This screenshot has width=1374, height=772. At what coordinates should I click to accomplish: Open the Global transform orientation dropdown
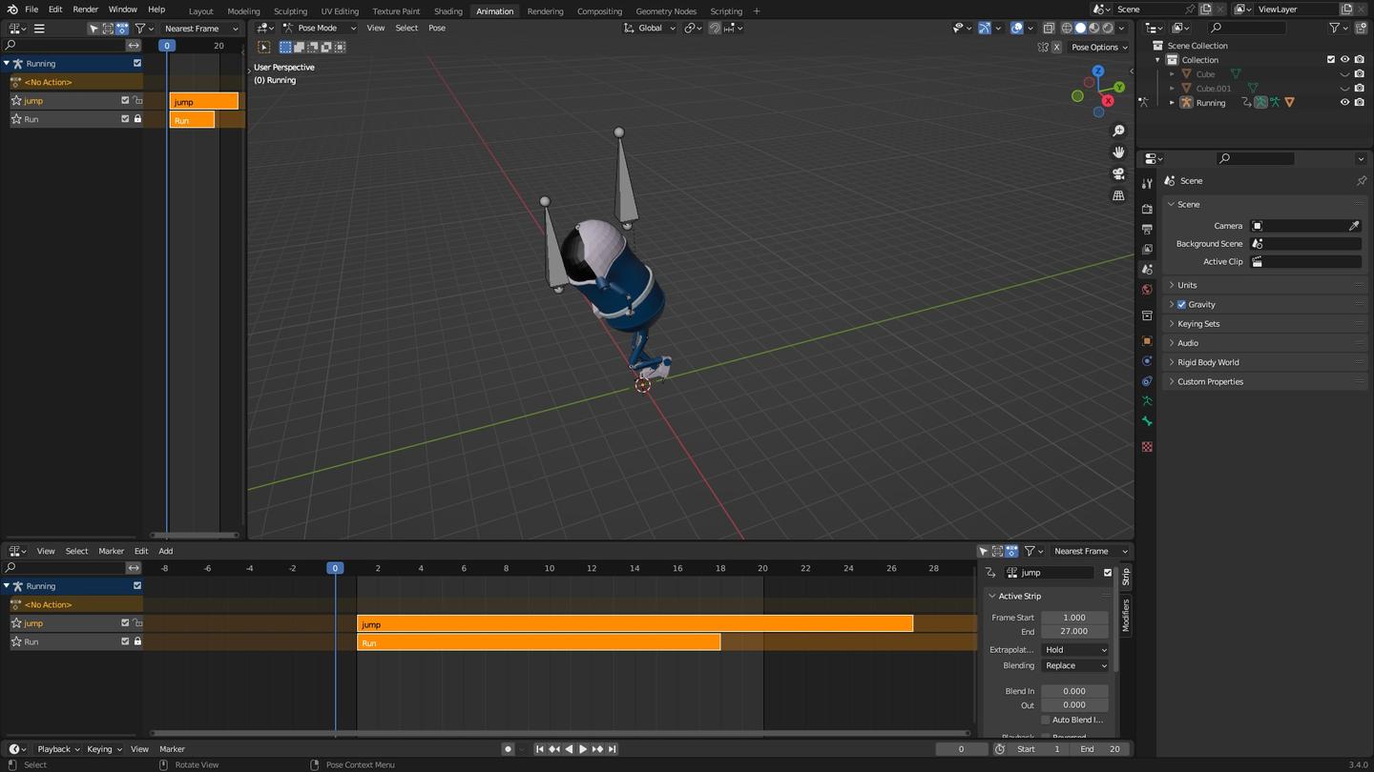pyautogui.click(x=650, y=28)
